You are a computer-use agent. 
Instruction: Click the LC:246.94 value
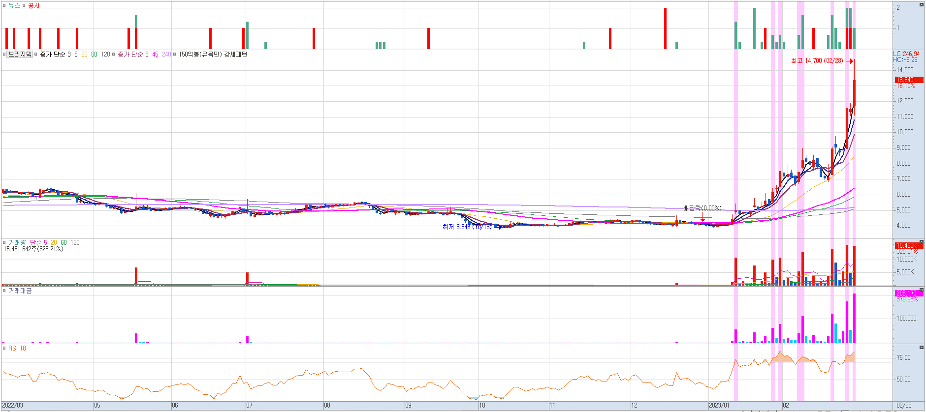906,54
